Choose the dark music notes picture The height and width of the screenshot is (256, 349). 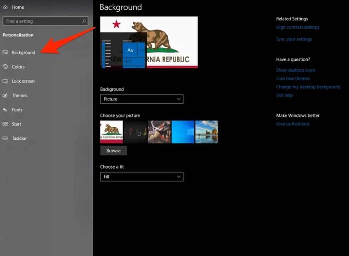(x=135, y=132)
